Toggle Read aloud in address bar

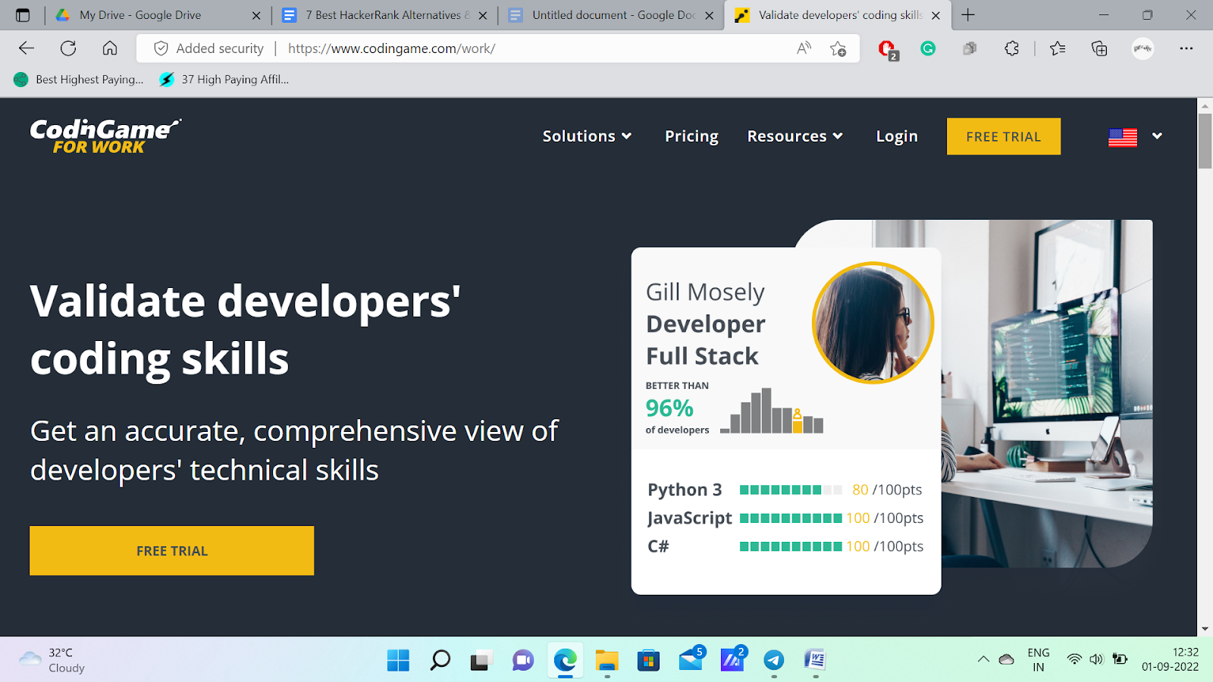pos(804,48)
